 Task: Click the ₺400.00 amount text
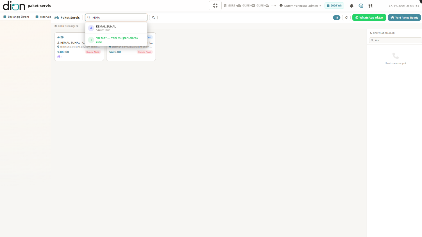pos(115,52)
